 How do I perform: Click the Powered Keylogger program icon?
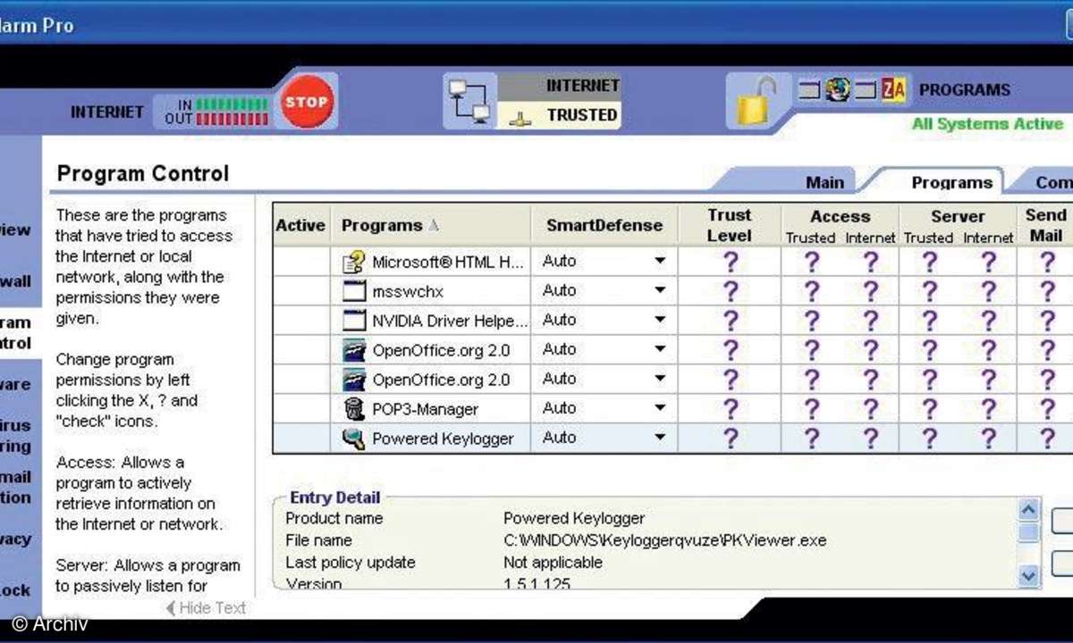click(355, 438)
